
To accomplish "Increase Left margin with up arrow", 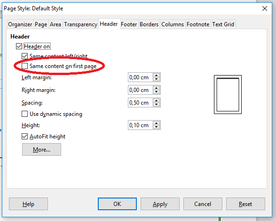I will pos(156,76).
